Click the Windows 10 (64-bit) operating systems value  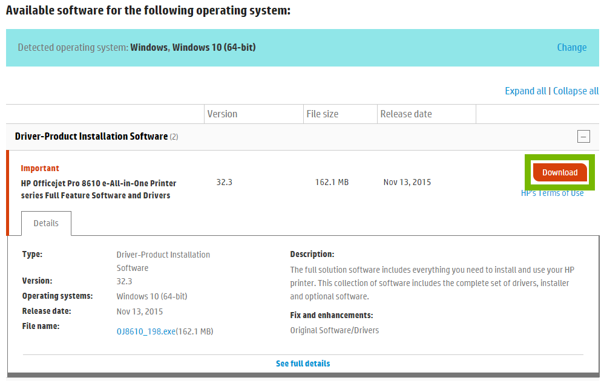pyautogui.click(x=152, y=296)
